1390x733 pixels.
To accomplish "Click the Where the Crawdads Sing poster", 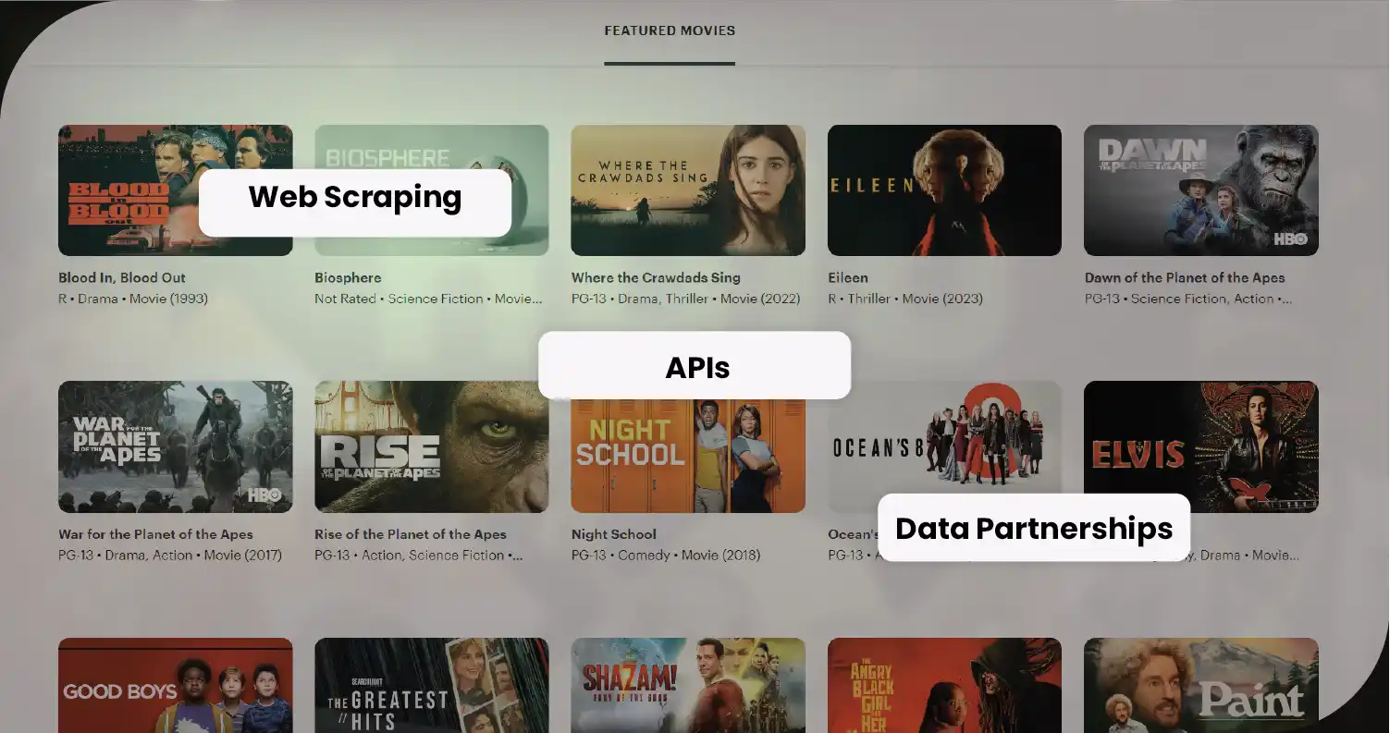I will pos(687,190).
